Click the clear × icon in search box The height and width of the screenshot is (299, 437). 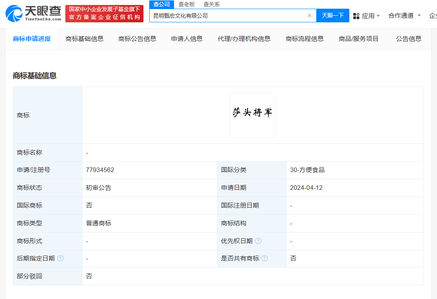click(x=310, y=15)
